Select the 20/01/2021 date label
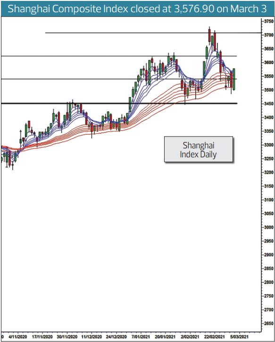This screenshot has height=342, width=275. pos(165,337)
